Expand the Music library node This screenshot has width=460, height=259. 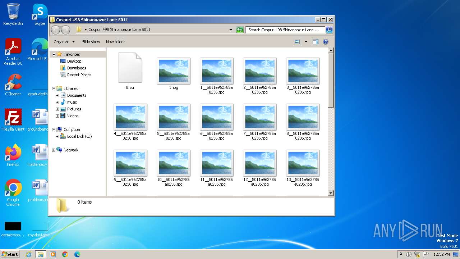pyautogui.click(x=57, y=102)
